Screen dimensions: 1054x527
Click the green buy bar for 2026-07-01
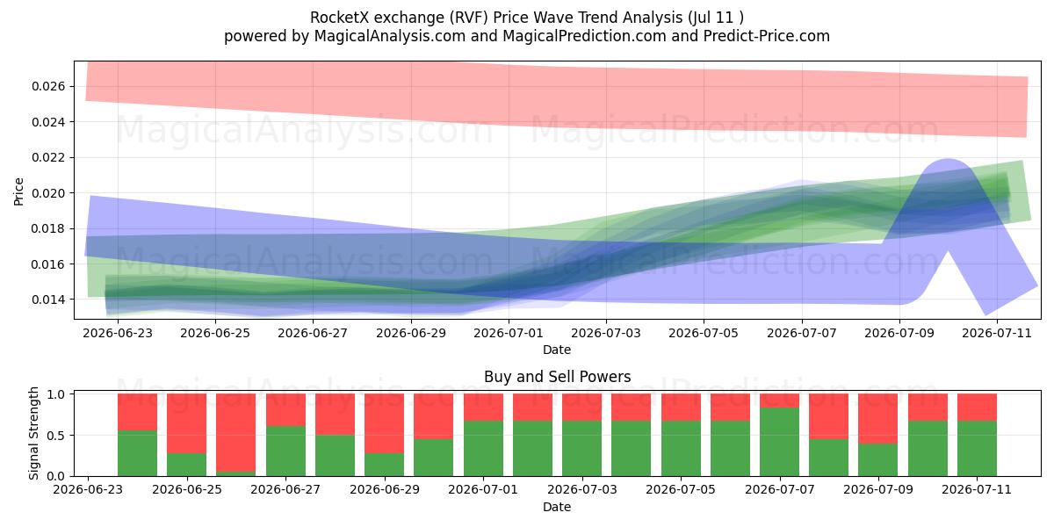point(483,449)
